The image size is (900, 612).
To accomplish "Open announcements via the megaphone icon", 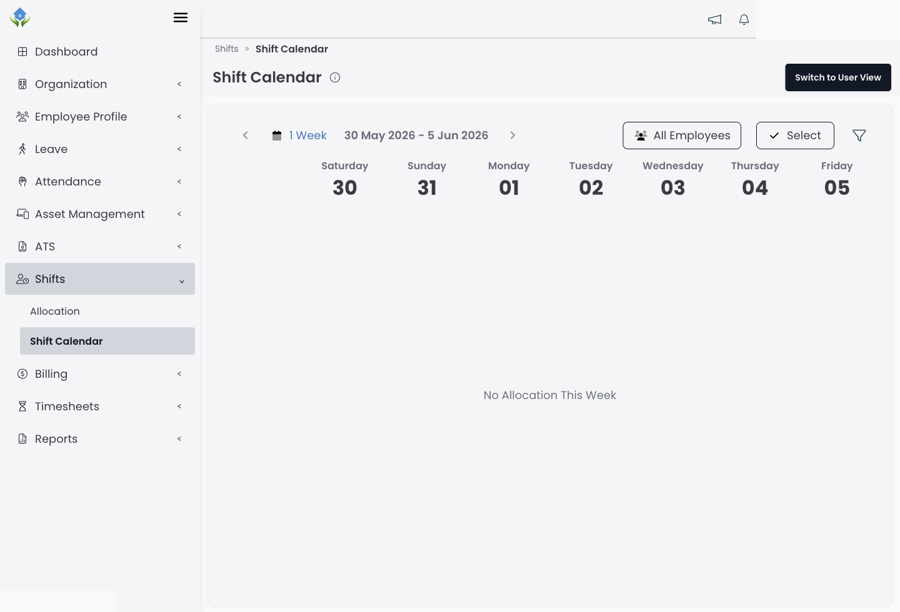I will coord(714,19).
